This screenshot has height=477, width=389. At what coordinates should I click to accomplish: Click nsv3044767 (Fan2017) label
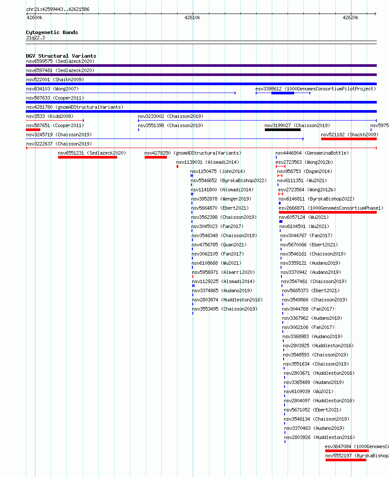tap(306, 235)
